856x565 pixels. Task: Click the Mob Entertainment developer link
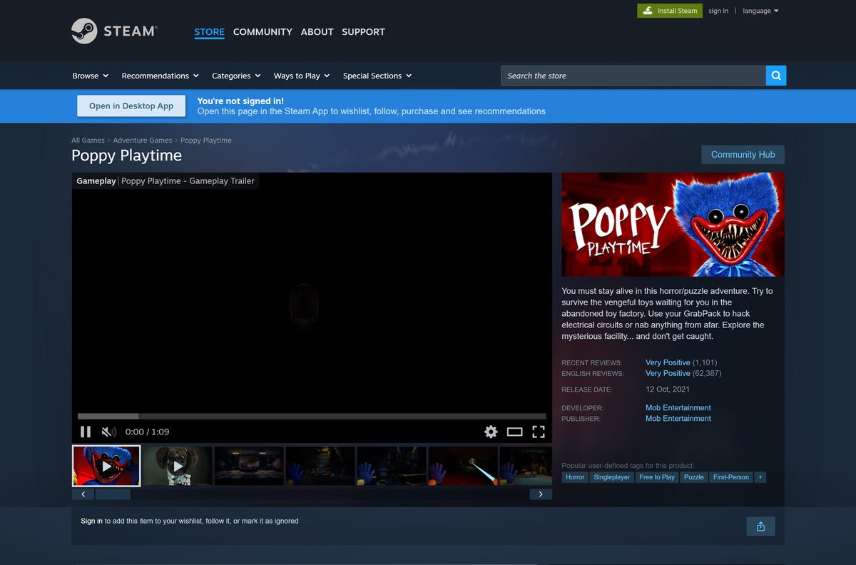click(678, 408)
